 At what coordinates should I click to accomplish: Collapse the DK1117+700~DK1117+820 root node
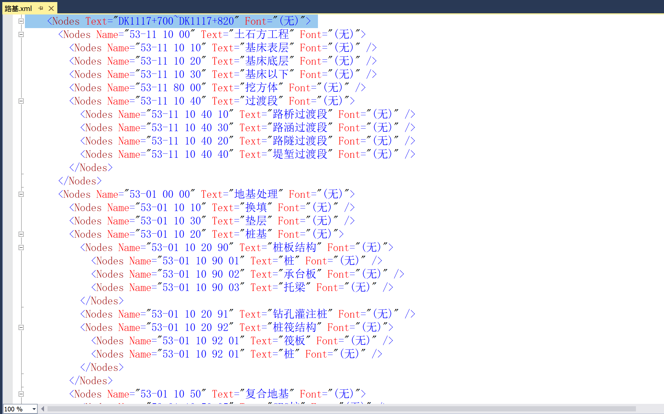coord(21,21)
